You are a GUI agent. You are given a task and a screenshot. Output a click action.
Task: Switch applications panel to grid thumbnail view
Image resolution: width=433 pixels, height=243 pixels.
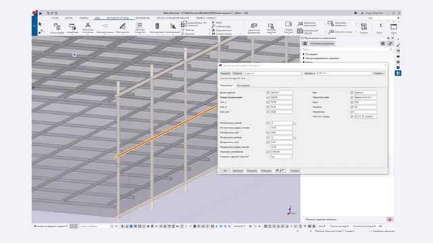[305, 43]
